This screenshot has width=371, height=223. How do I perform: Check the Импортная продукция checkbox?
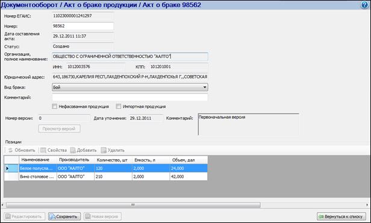pyautogui.click(x=118, y=107)
